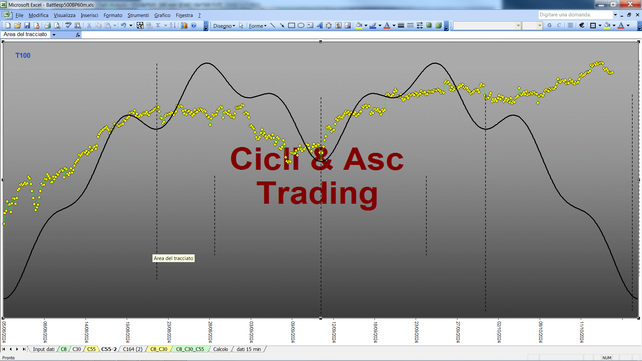The width and height of the screenshot is (642, 361).
Task: Switch to the Input dati sheet tab
Action: pos(43,349)
